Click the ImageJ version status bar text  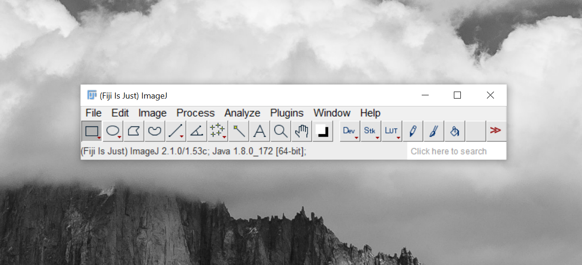pyautogui.click(x=193, y=152)
